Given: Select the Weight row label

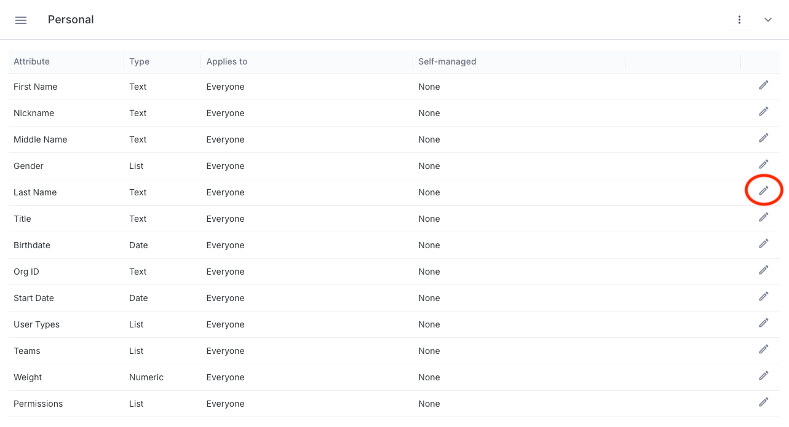Looking at the screenshot, I should [28, 377].
